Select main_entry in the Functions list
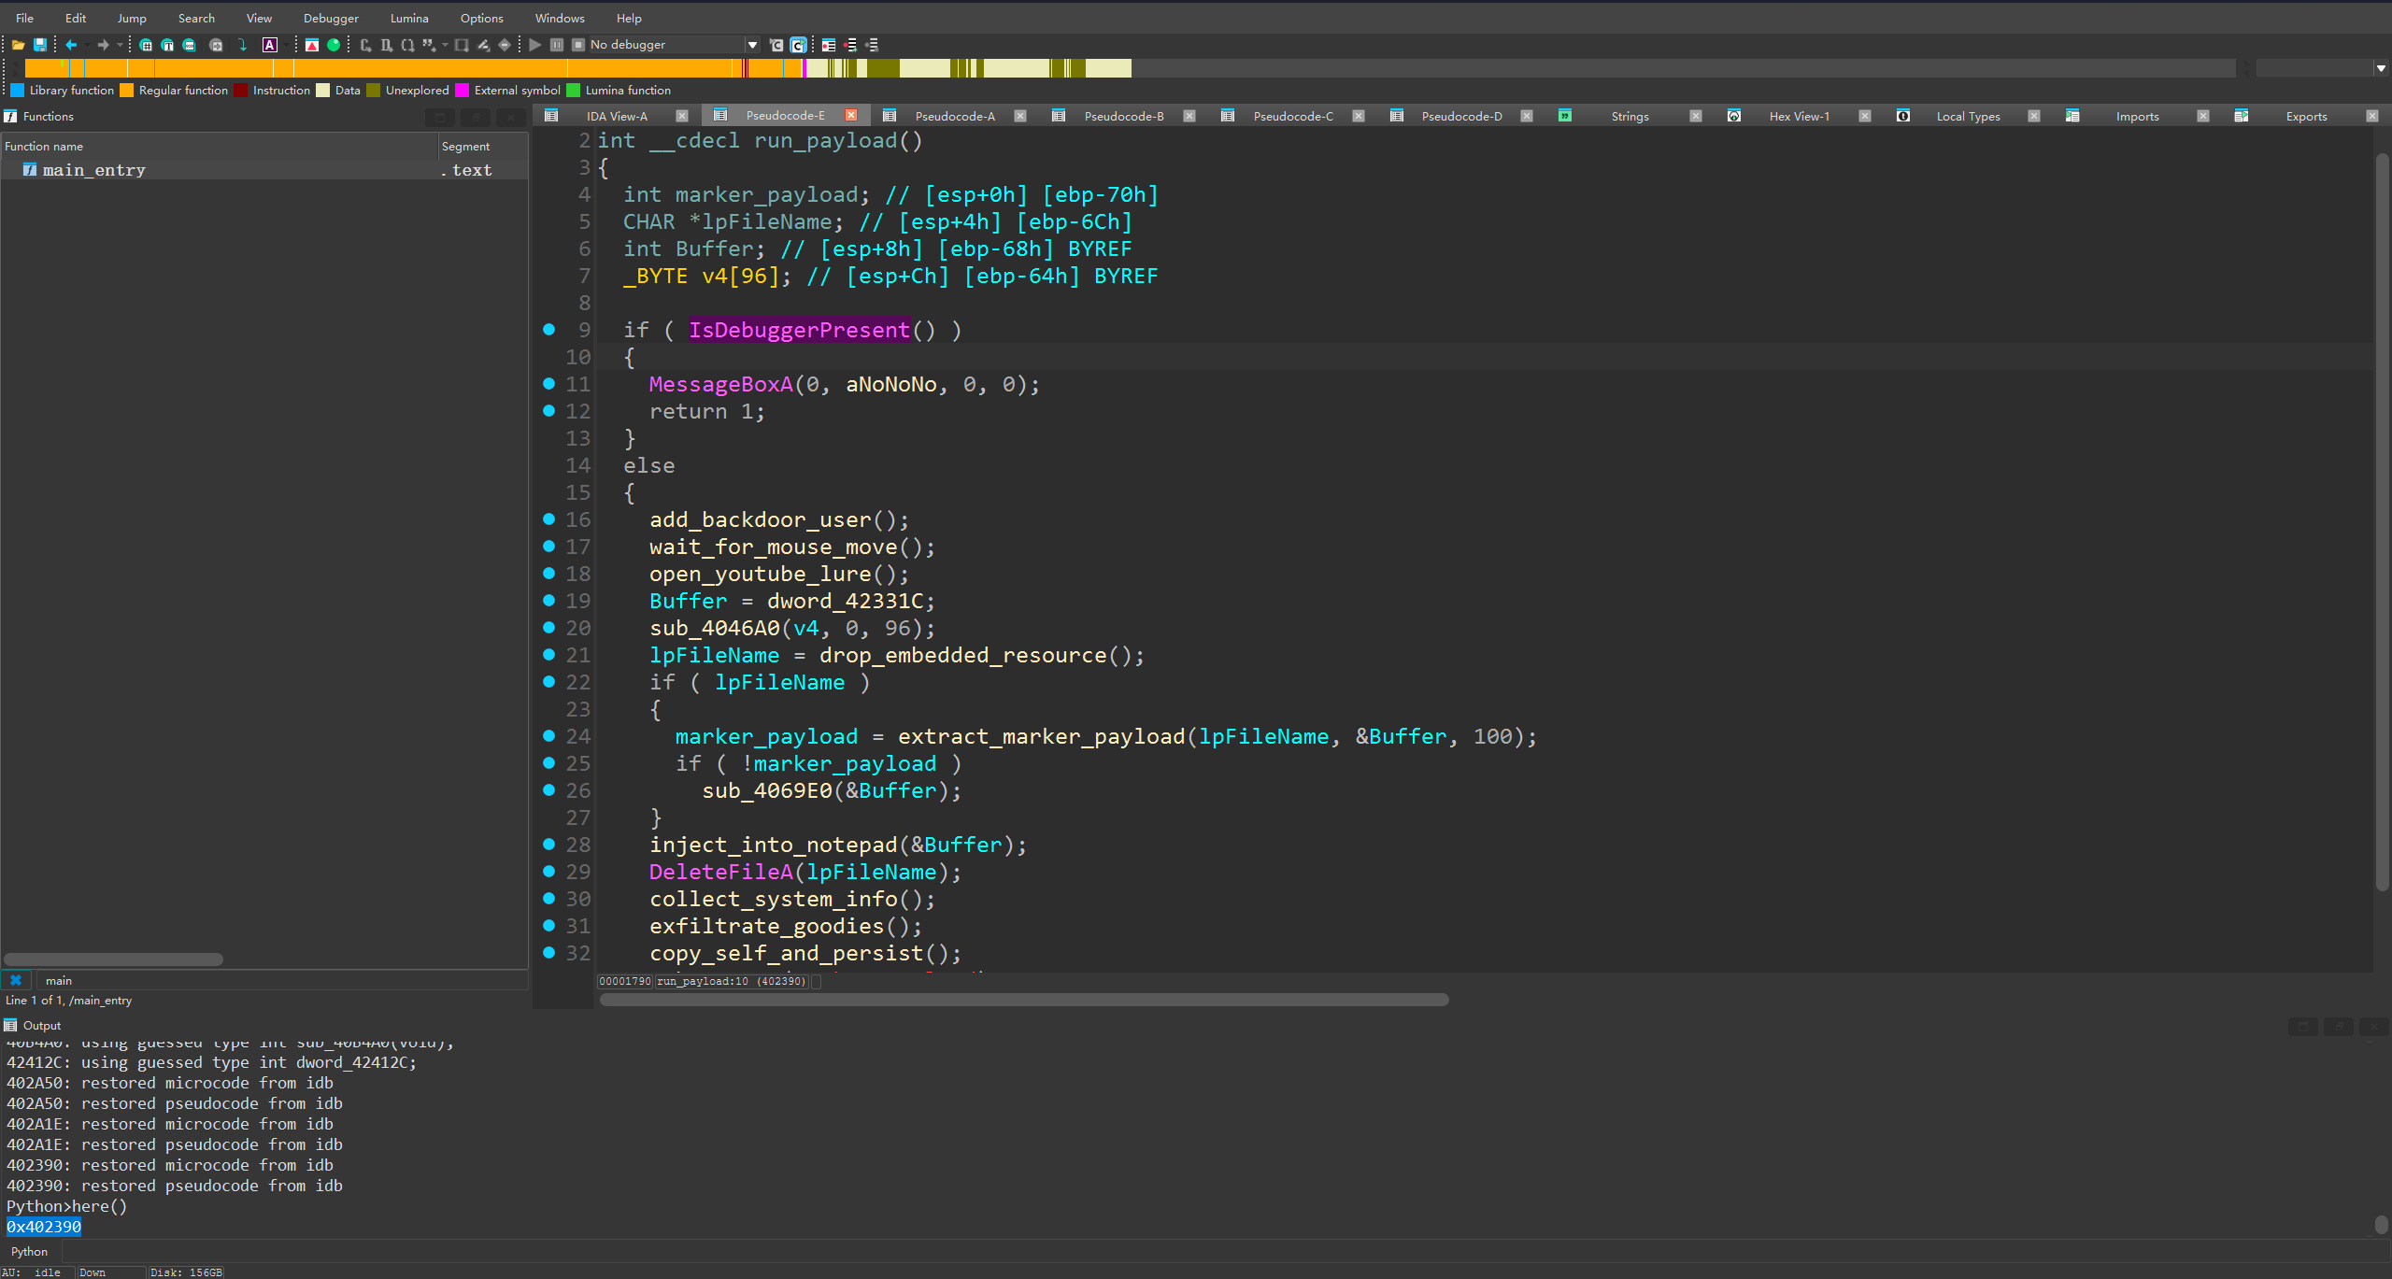This screenshot has height=1279, width=2392. pos(264,170)
